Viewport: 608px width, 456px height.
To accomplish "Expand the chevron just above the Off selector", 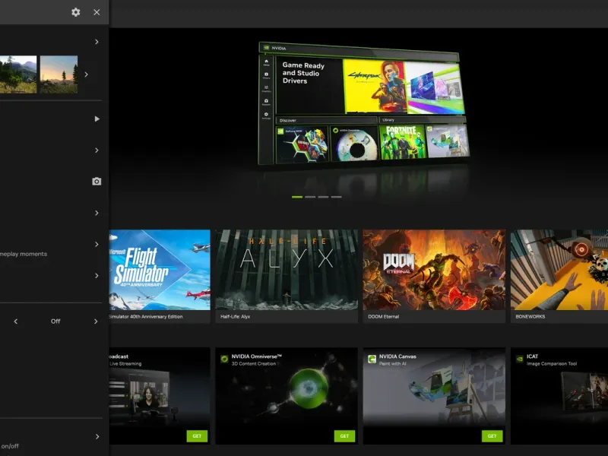I will click(x=97, y=276).
